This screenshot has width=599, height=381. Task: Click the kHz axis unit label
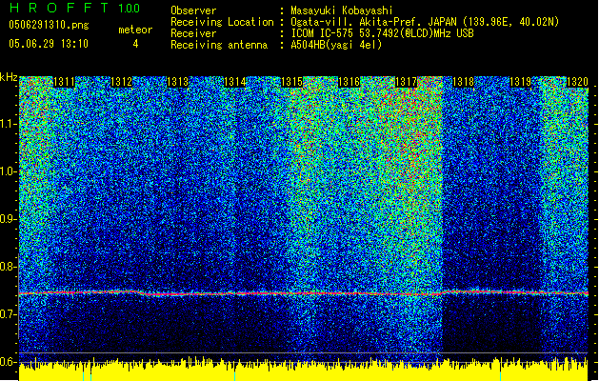[9, 77]
